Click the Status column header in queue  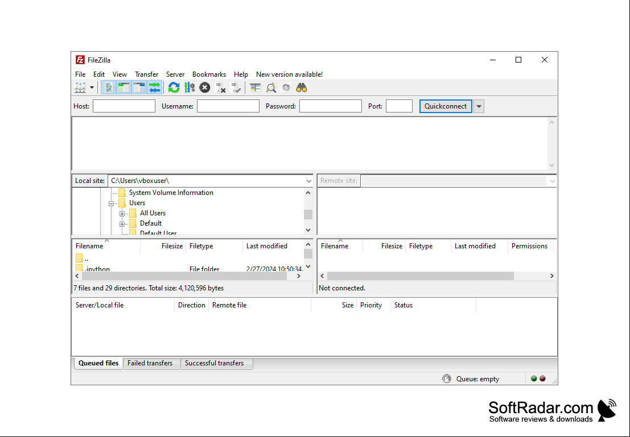pos(433,305)
